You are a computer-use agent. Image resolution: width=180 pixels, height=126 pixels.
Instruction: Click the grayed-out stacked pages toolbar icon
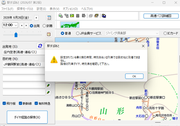(x=91, y=16)
